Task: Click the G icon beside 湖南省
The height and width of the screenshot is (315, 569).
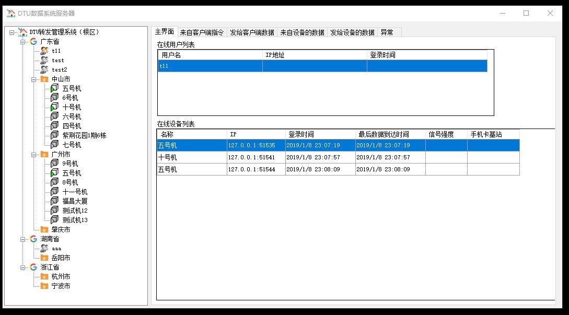Action: point(33,239)
